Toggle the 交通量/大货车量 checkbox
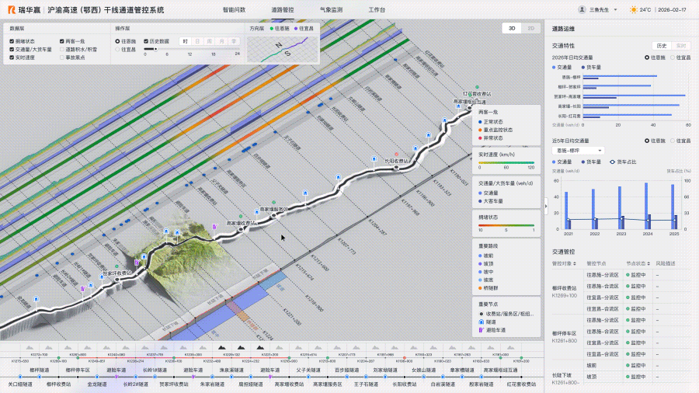The width and height of the screenshot is (699, 393). [12, 50]
